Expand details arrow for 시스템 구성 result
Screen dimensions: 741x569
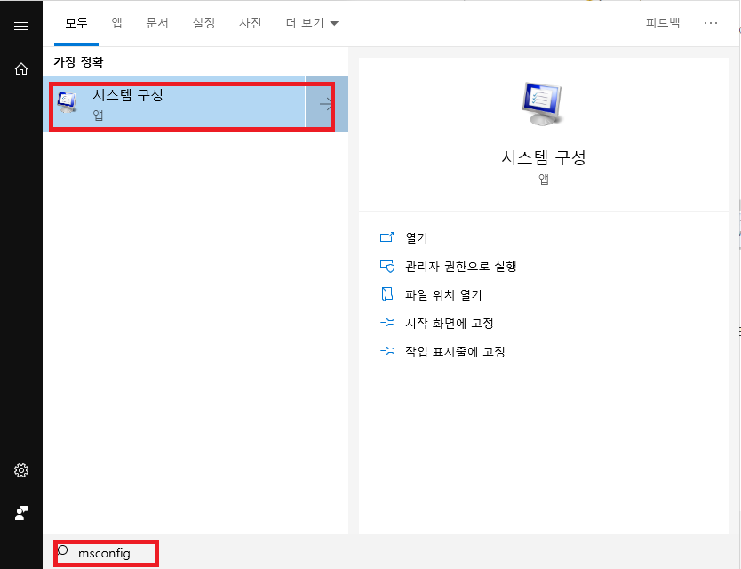[327, 104]
